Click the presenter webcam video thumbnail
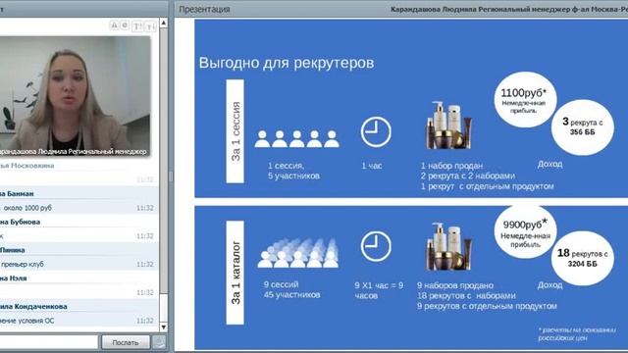This screenshot has height=353, width=628. (x=75, y=96)
